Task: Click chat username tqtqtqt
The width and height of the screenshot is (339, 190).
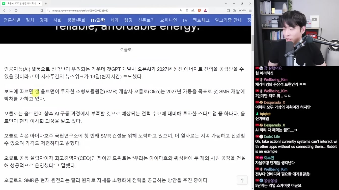Action: pyautogui.click(x=265, y=114)
